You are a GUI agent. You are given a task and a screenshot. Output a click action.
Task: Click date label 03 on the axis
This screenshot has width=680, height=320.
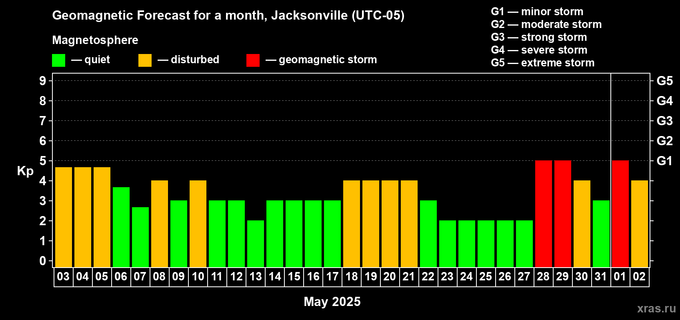(x=63, y=276)
